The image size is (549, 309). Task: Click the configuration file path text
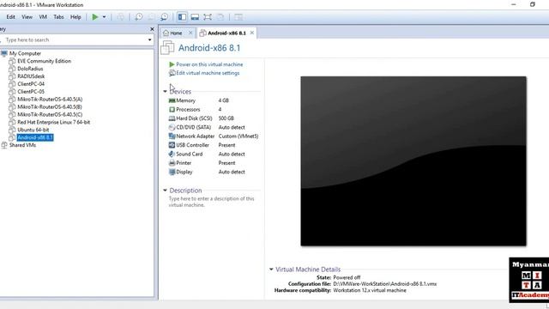click(385, 284)
